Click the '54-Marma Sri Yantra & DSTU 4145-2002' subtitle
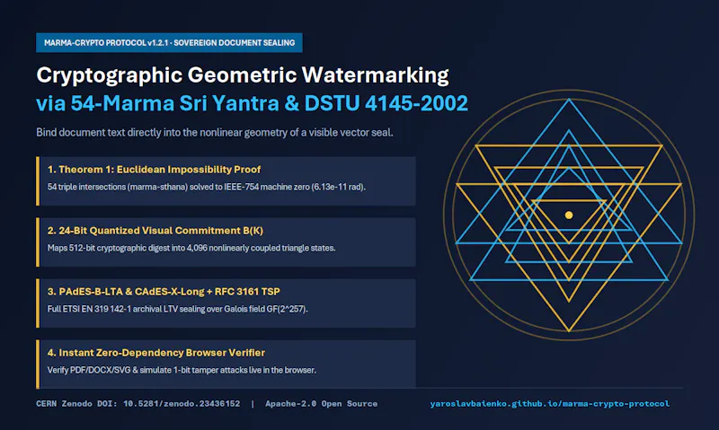The height and width of the screenshot is (430, 719). (253, 103)
